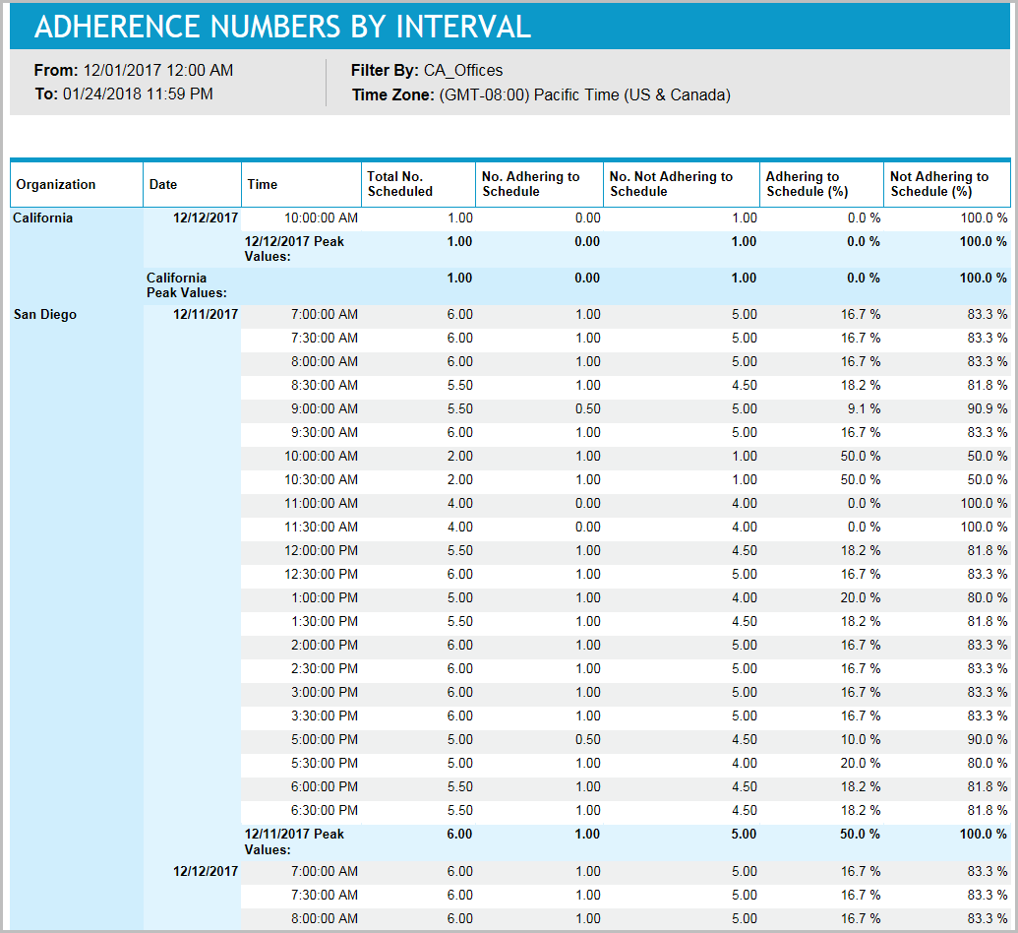Click the Adherence Numbers by Interval title

(x=279, y=27)
